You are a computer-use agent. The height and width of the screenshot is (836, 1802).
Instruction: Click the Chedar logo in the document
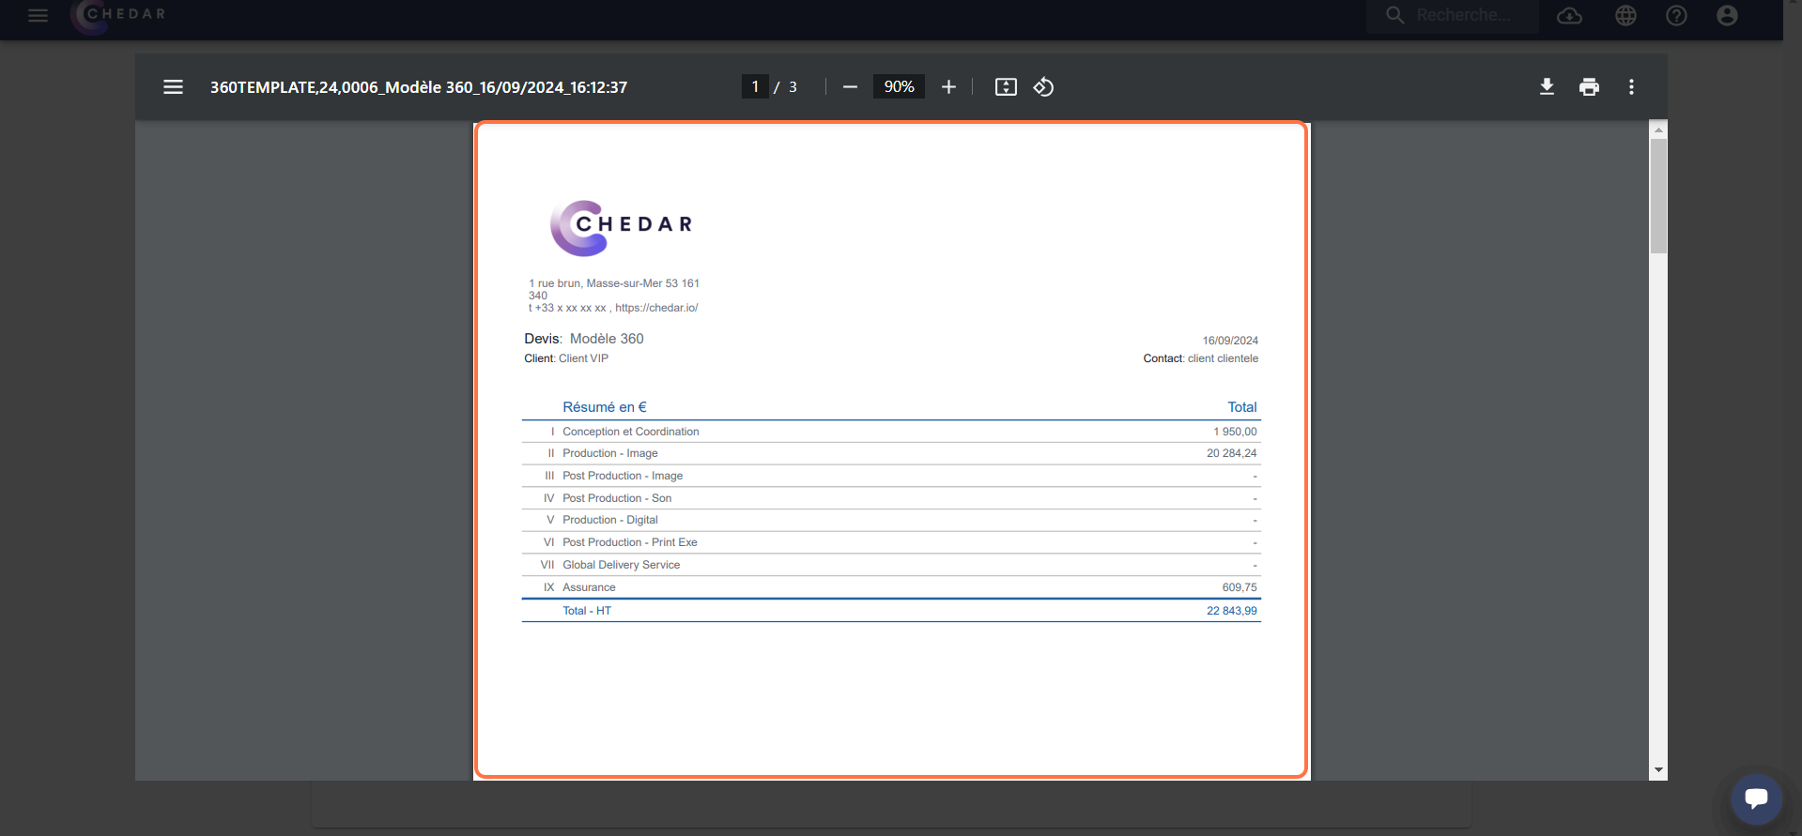pos(621,228)
